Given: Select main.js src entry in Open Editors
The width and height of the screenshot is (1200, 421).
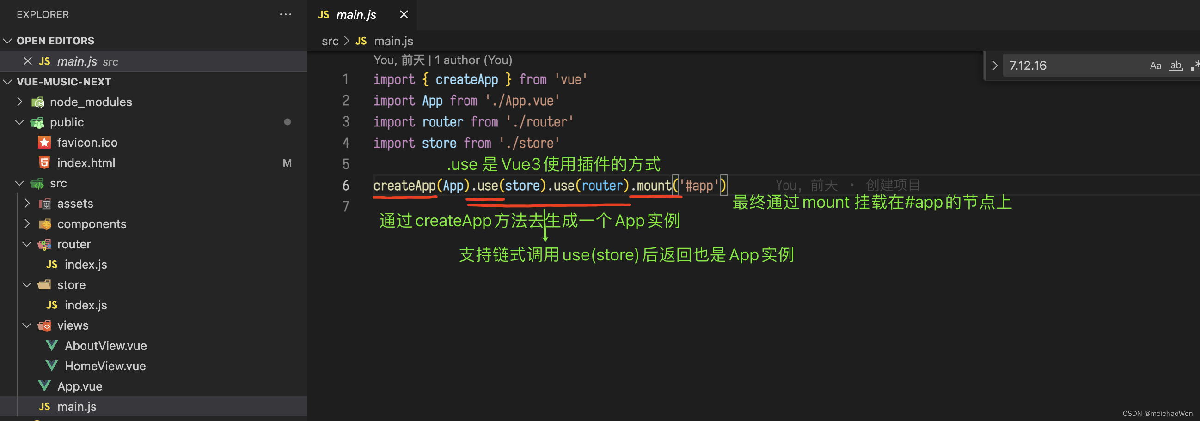Looking at the screenshot, I should (x=153, y=61).
